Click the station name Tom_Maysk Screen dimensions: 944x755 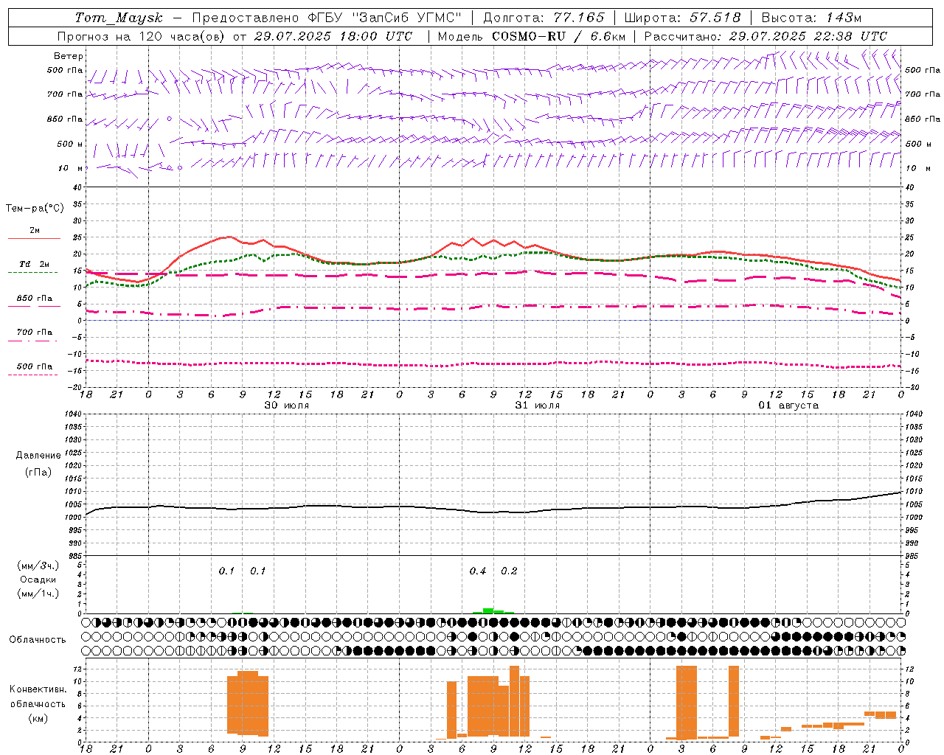(119, 18)
